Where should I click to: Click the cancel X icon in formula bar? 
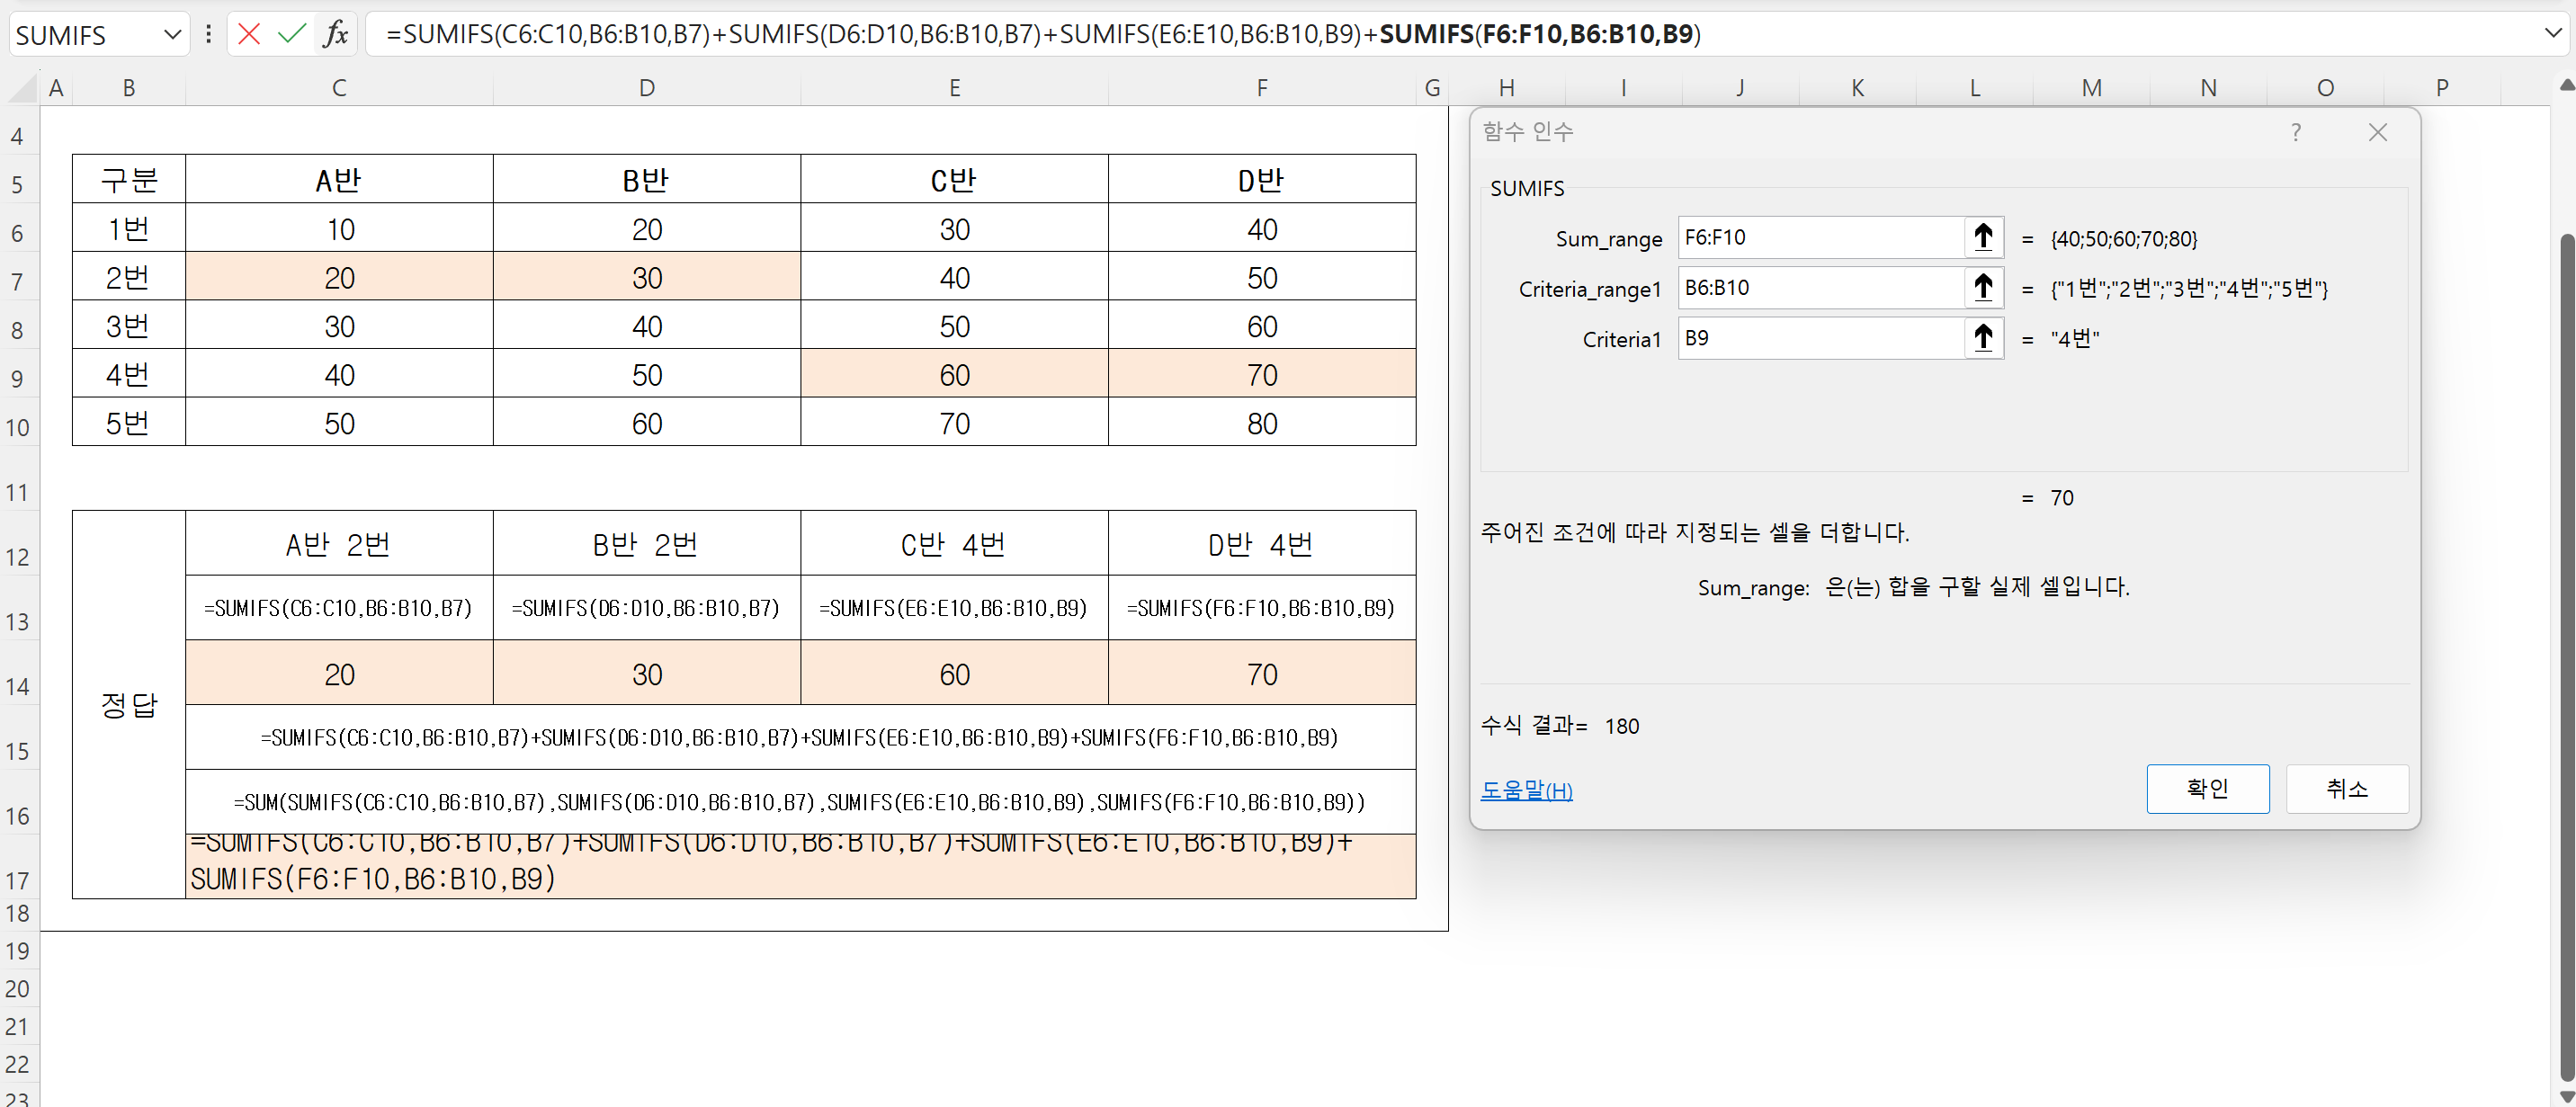249,34
